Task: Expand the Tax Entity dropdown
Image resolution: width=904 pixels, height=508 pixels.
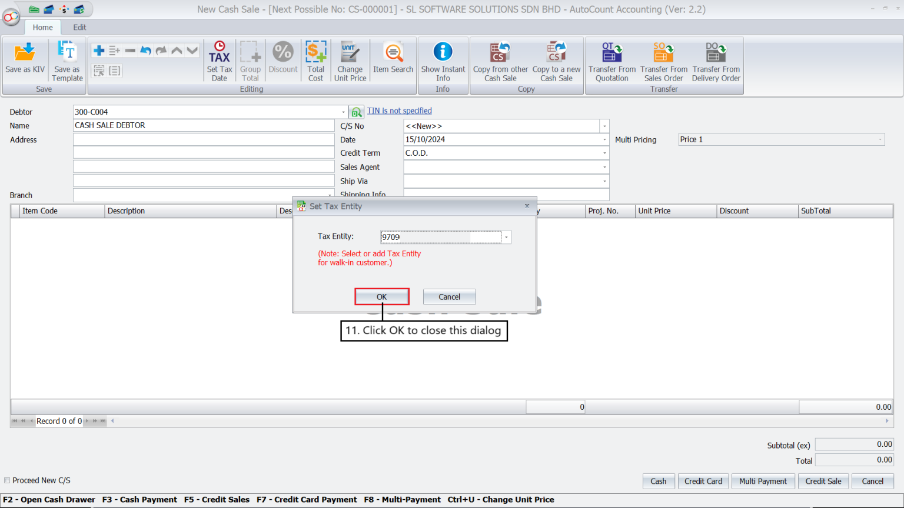Action: (506, 237)
